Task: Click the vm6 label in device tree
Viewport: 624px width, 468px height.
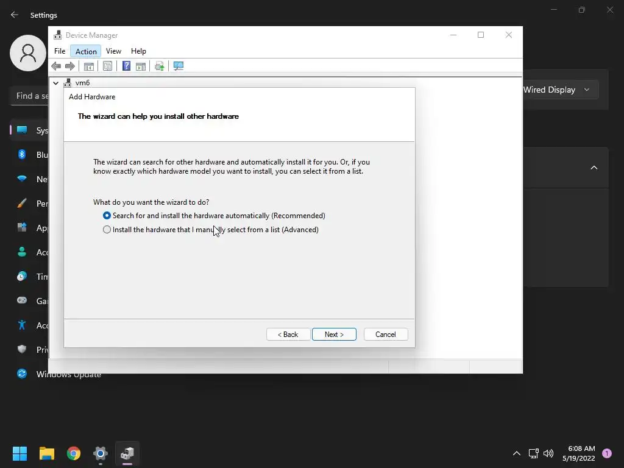Action: click(x=82, y=83)
